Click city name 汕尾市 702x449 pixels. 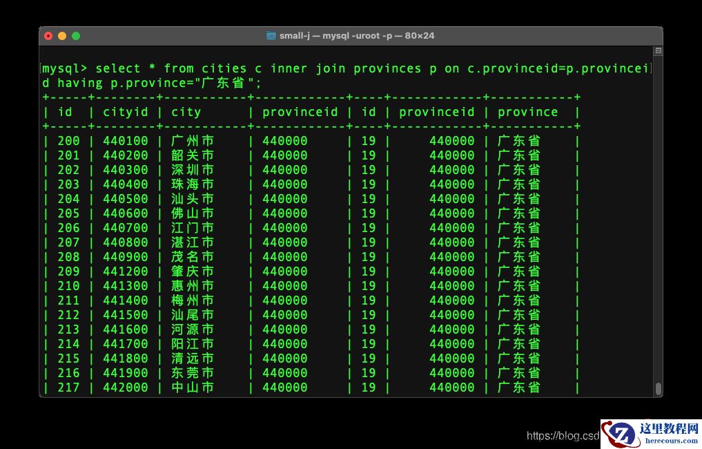tap(193, 315)
